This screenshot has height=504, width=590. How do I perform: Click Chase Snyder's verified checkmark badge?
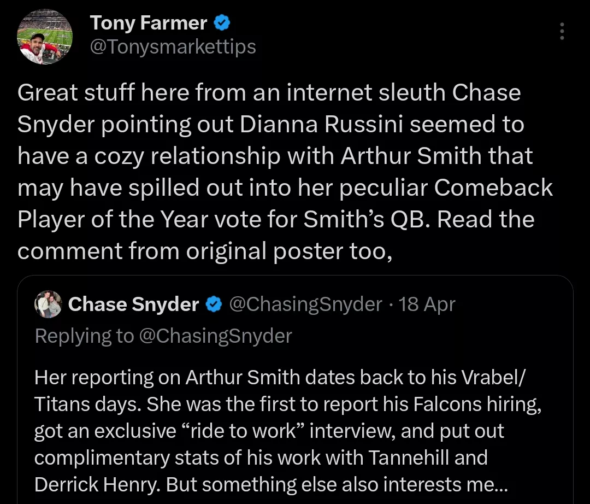(x=214, y=304)
